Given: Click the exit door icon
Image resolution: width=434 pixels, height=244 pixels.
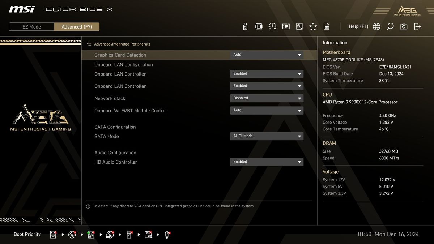Looking at the screenshot, I should [x=417, y=26].
